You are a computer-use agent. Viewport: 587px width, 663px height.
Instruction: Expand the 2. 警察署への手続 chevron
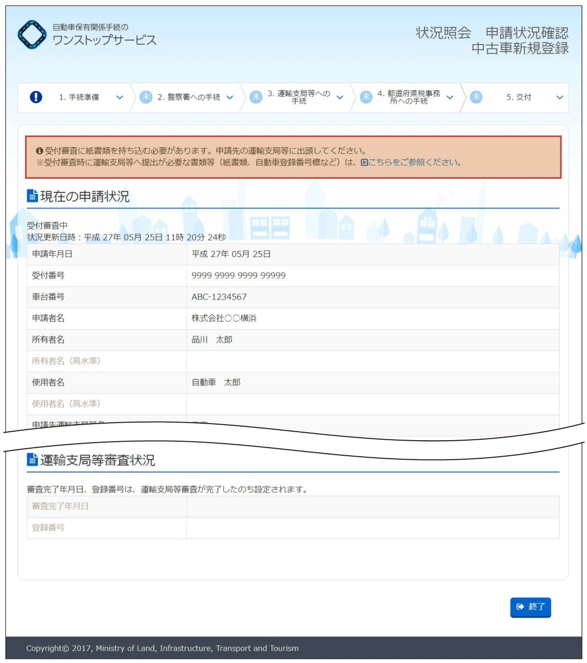click(x=229, y=98)
